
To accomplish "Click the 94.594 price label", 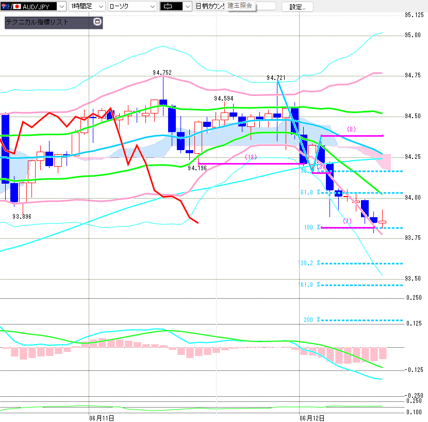I will 224,99.
